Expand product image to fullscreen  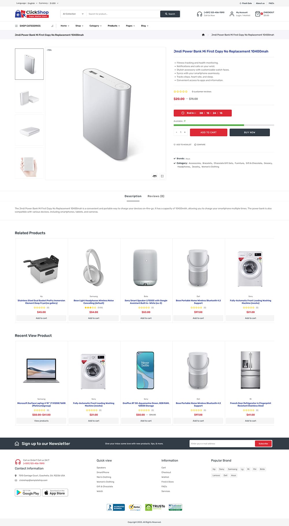[162, 176]
